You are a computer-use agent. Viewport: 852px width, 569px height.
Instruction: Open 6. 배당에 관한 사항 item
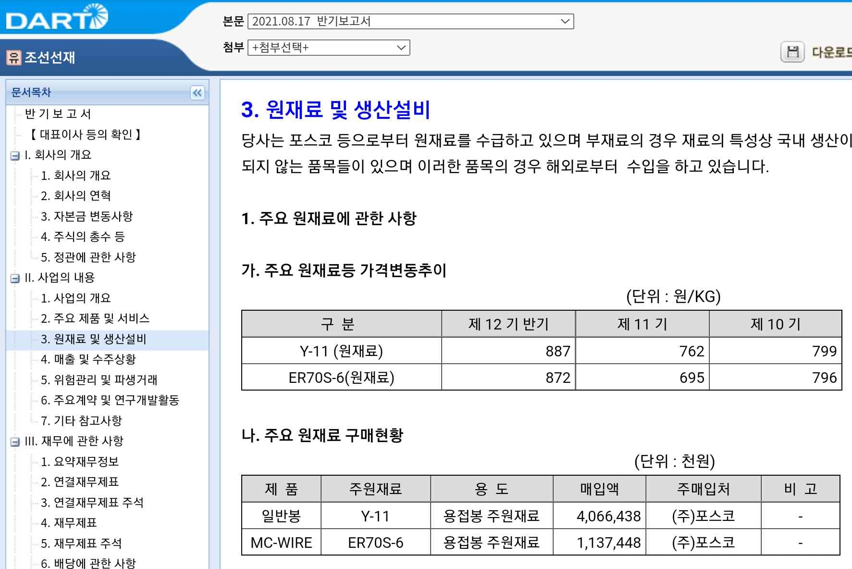click(88, 563)
